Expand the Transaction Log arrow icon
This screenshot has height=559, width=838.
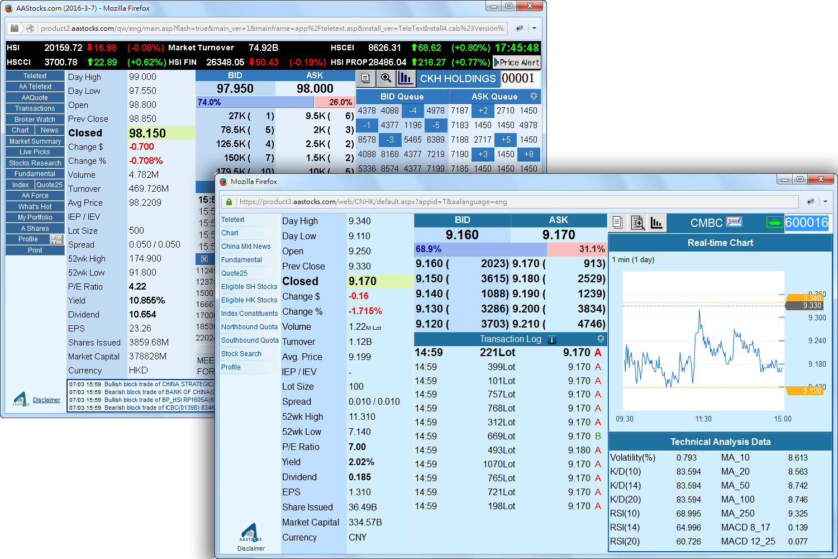(x=601, y=339)
